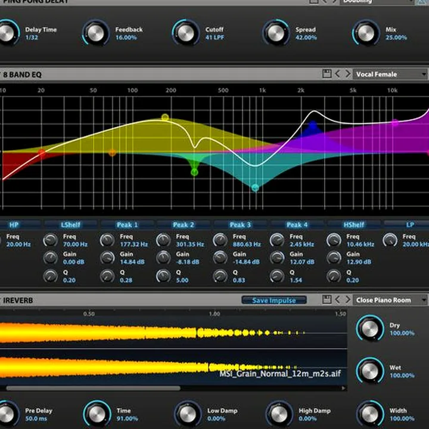Click the 14.84 dB Peak 1 gain value
Screen dimensions: 429x429
pos(132,262)
